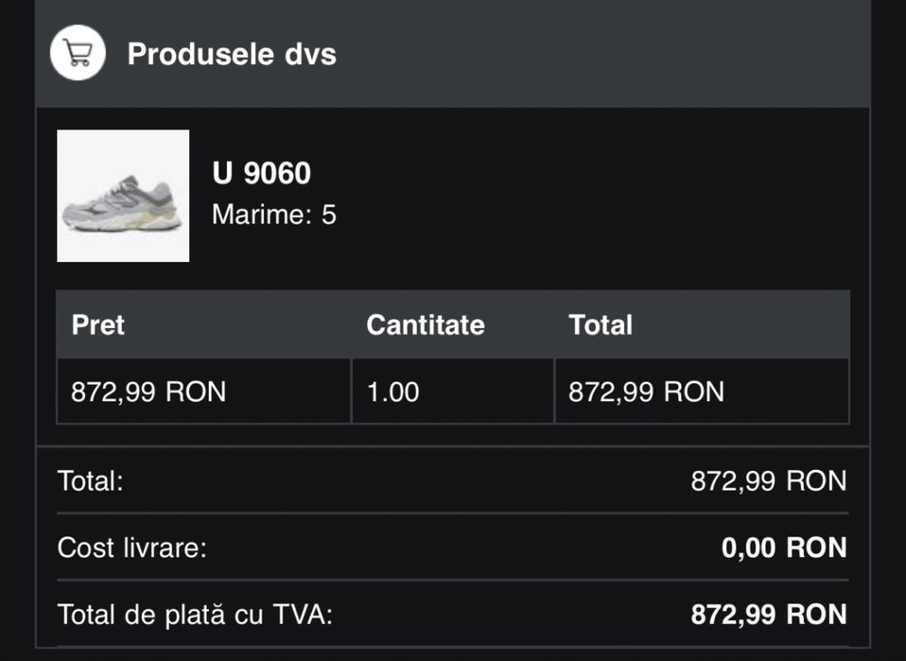Click the Cantitate column header

click(426, 324)
